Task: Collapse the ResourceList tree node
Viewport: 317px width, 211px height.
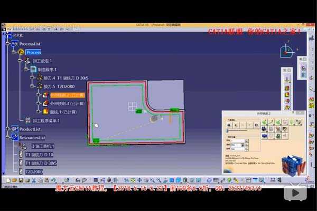Action: tap(8, 137)
